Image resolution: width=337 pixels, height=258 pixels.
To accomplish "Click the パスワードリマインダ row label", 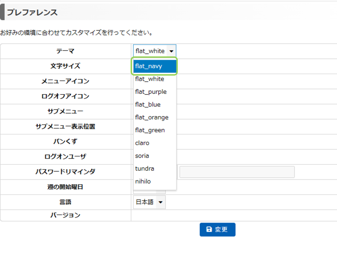I will (66, 172).
